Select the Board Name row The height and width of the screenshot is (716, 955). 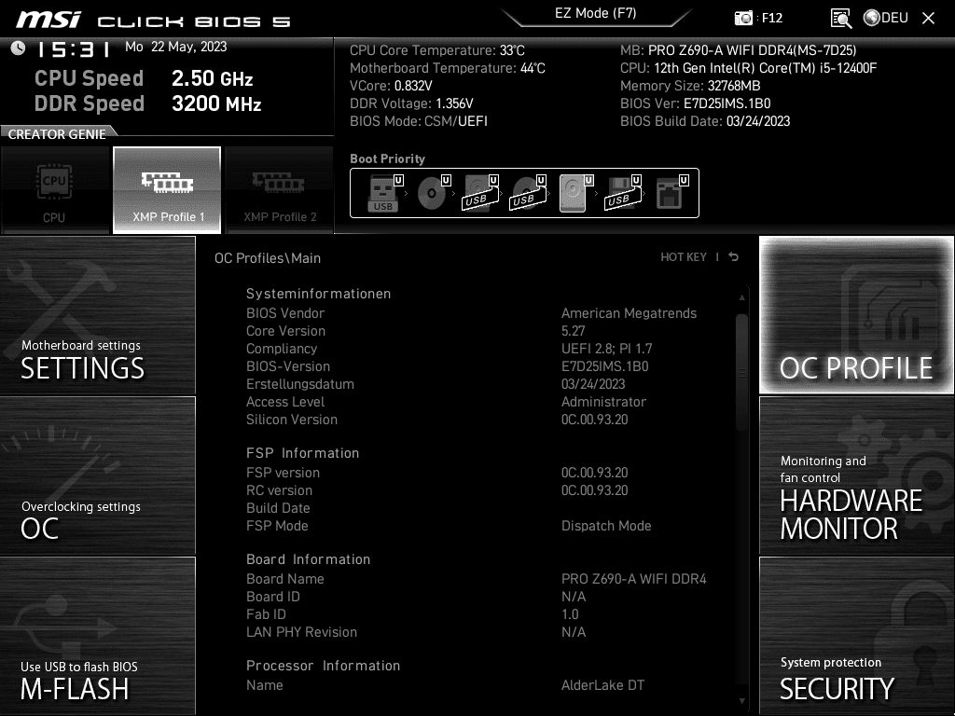point(477,578)
